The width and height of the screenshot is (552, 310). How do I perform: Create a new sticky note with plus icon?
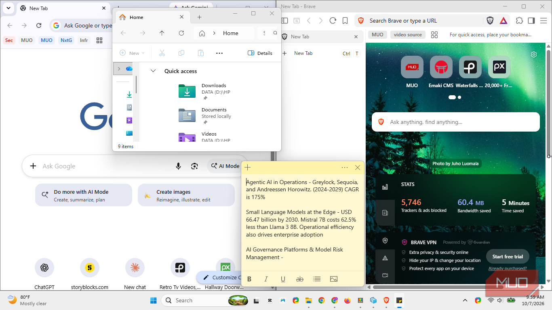248,168
